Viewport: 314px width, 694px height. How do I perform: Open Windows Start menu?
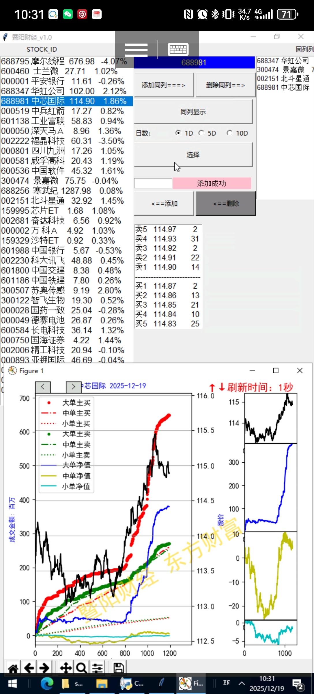point(12,684)
